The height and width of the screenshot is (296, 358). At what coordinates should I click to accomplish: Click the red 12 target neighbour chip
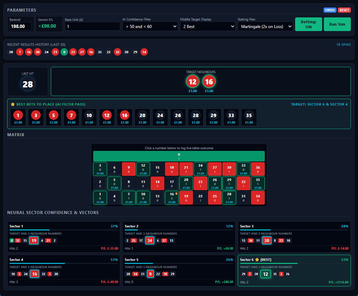coord(192,82)
